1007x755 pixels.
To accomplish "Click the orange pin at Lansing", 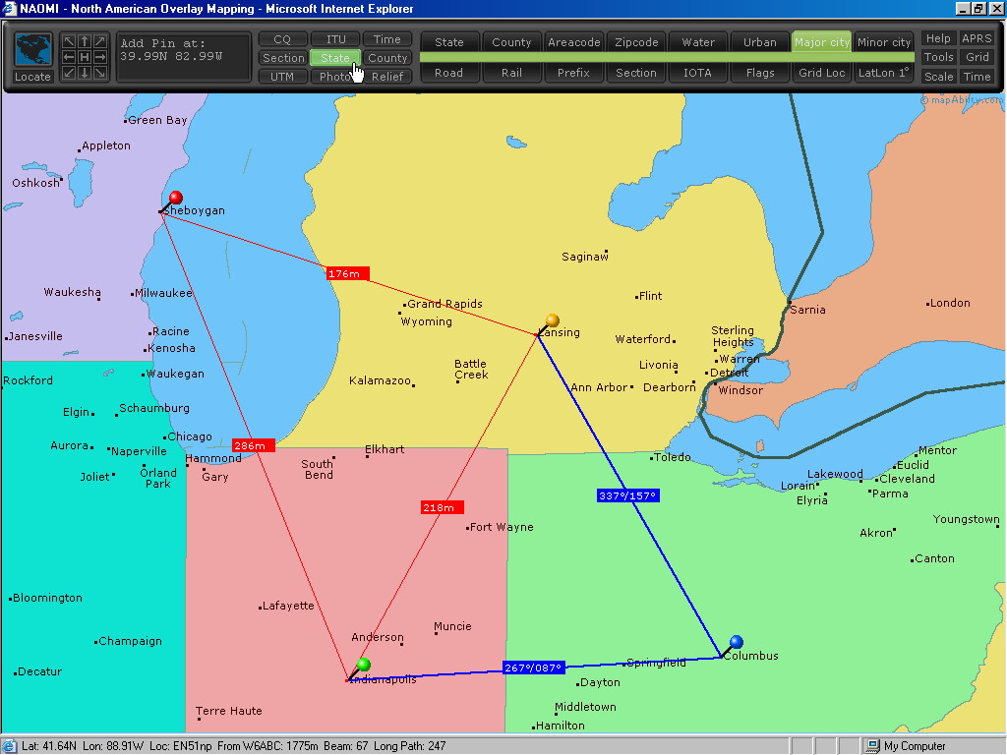I will coord(553,319).
